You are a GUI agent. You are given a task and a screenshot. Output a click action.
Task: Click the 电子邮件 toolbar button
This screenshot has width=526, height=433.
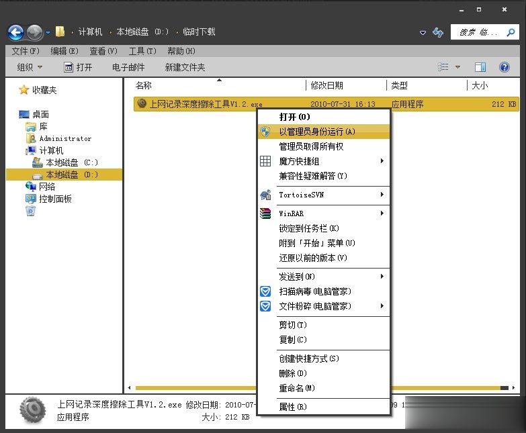click(x=128, y=67)
